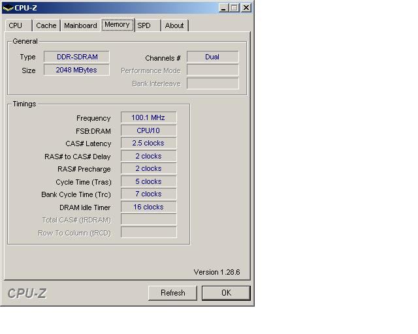Image resolution: width=418 pixels, height=334 pixels.
Task: Click the CPU-Z title bar icon
Action: [8, 8]
